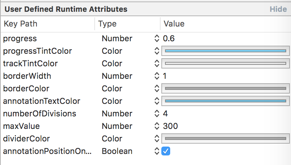Open type selector for maxValue row
291x165 pixels.
(x=156, y=126)
